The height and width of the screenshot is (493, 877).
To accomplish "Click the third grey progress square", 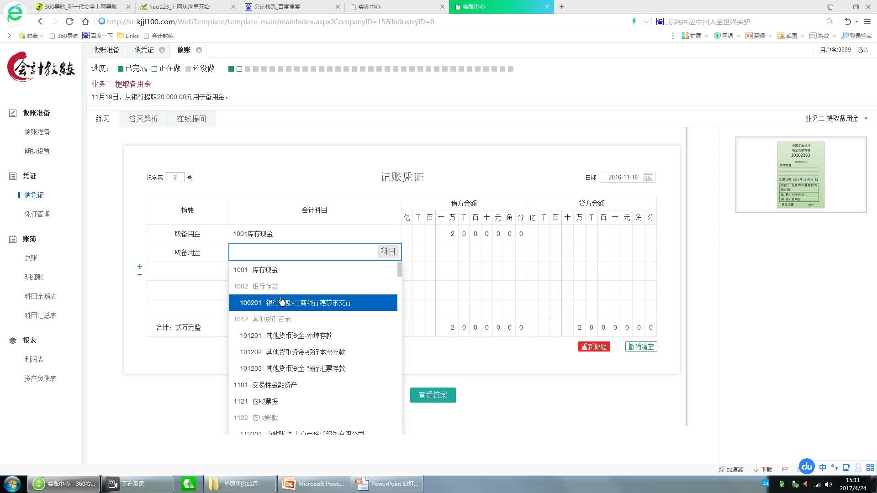I will click(x=248, y=69).
